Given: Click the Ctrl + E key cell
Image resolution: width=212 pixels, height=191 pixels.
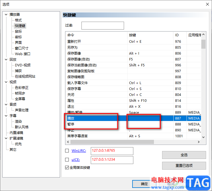Looking at the screenshot, I should pos(150,42).
